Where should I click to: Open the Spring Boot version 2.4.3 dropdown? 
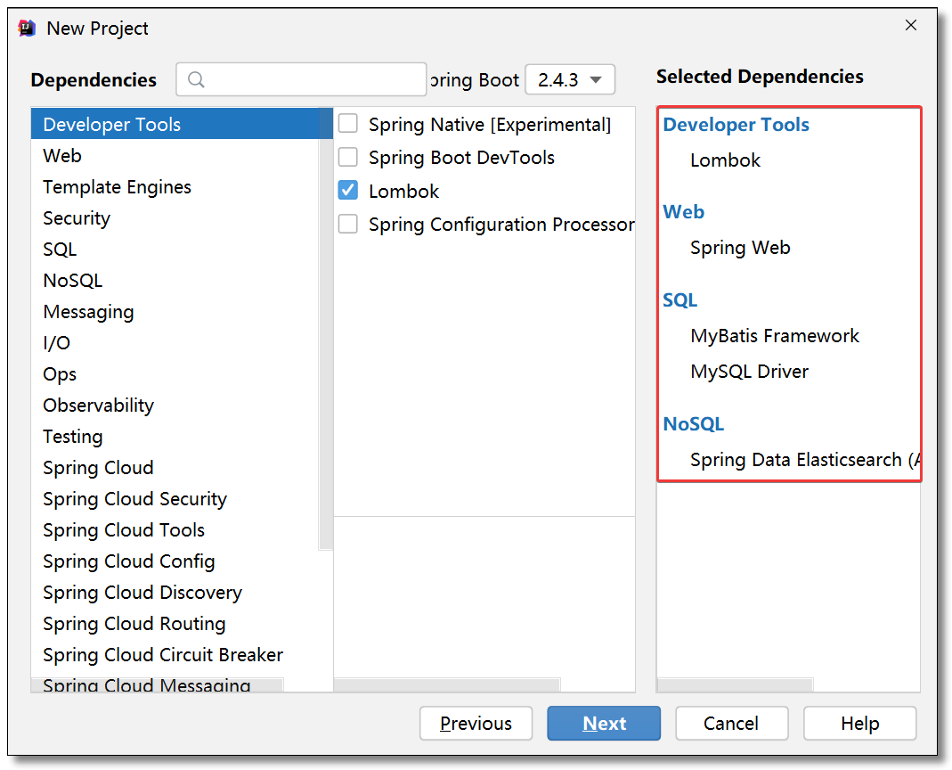(x=569, y=79)
